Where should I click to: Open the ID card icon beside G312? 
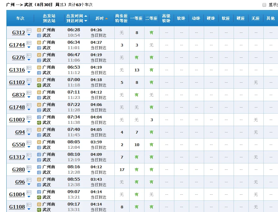pyautogui.click(x=29, y=30)
